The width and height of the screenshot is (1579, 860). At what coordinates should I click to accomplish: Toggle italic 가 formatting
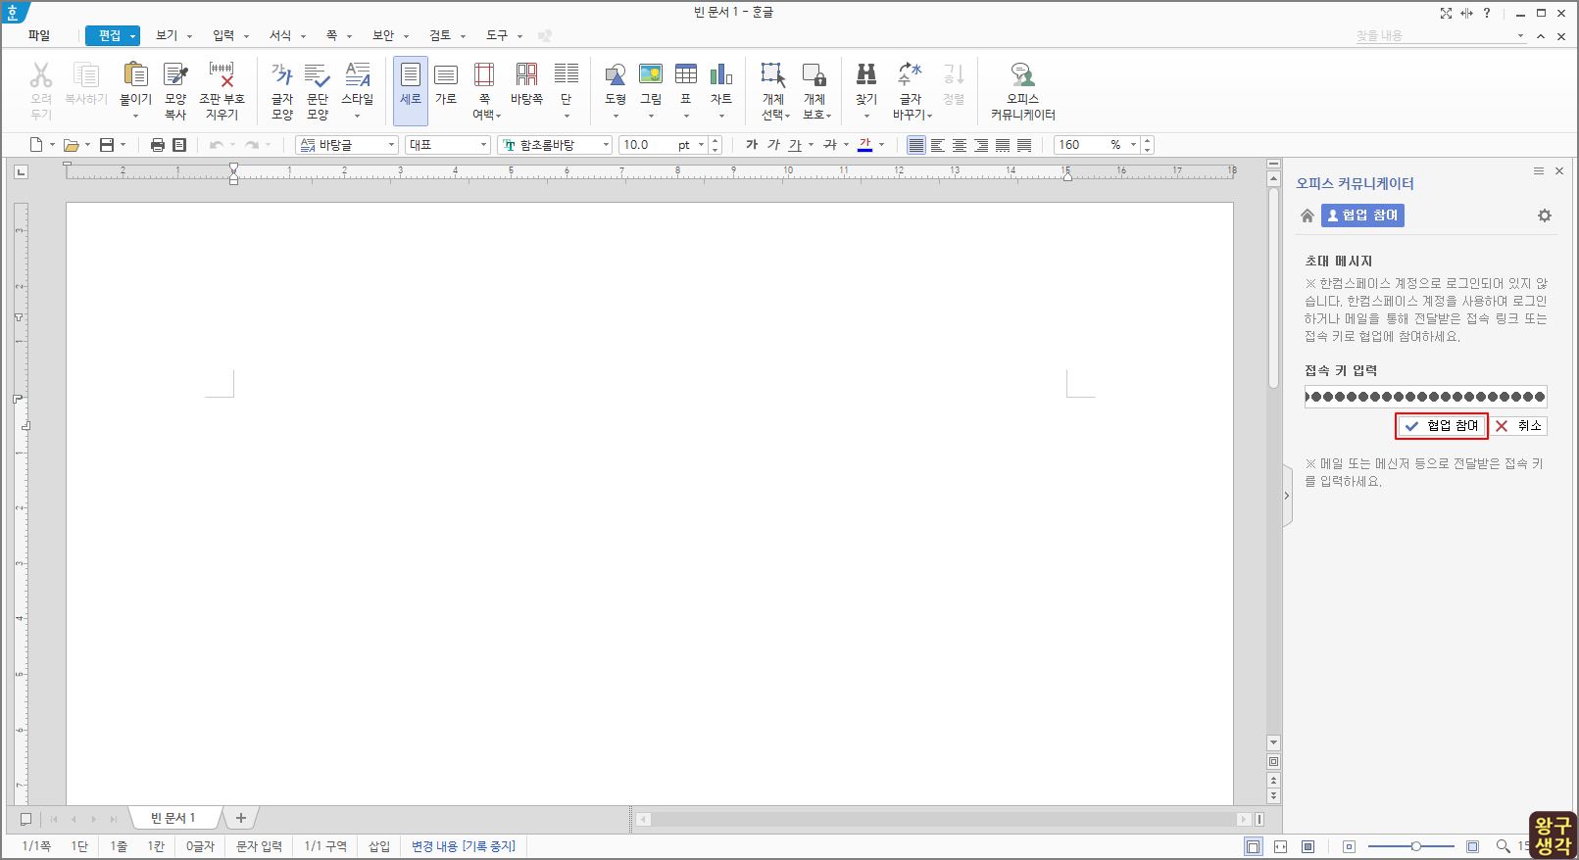(x=773, y=145)
